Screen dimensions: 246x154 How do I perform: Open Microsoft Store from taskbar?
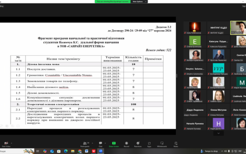click(x=59, y=151)
